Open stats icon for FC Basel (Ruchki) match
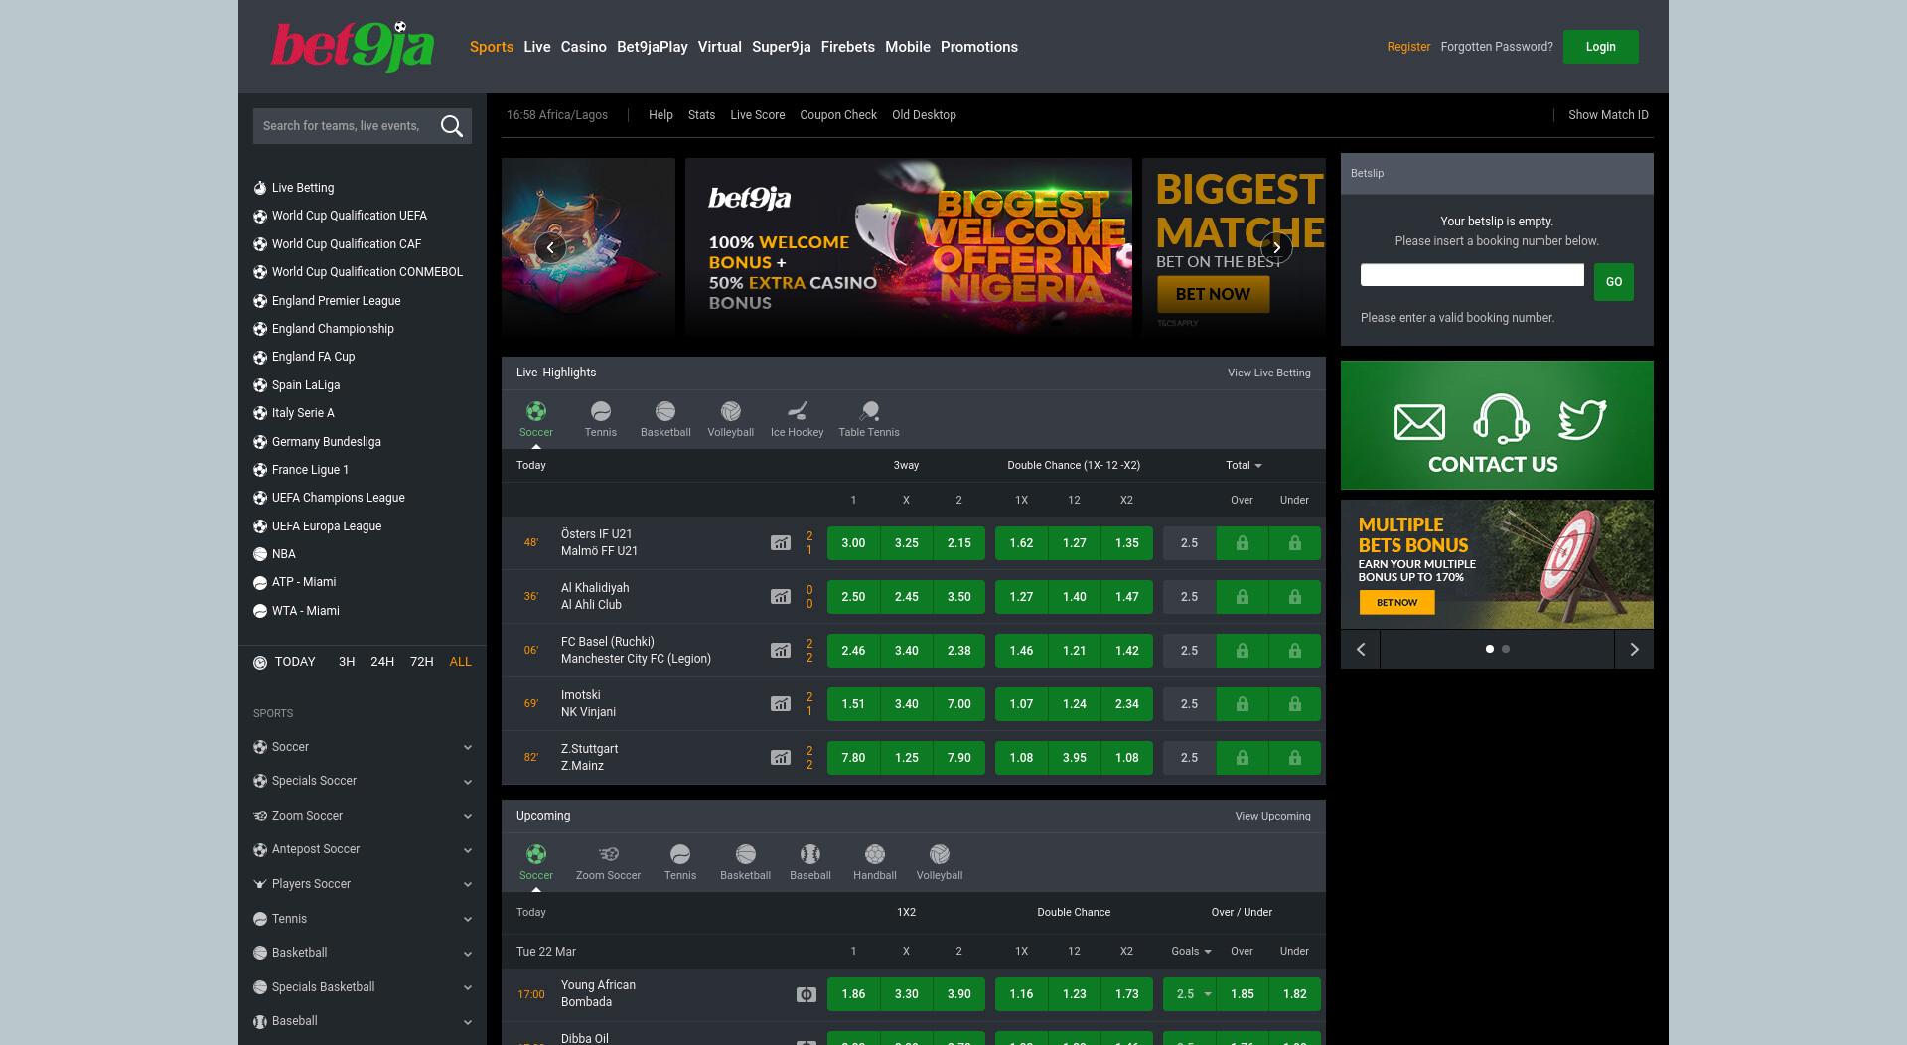 click(x=781, y=651)
